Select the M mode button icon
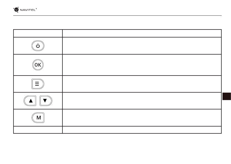The height and width of the screenshot is (164, 231). 38,118
